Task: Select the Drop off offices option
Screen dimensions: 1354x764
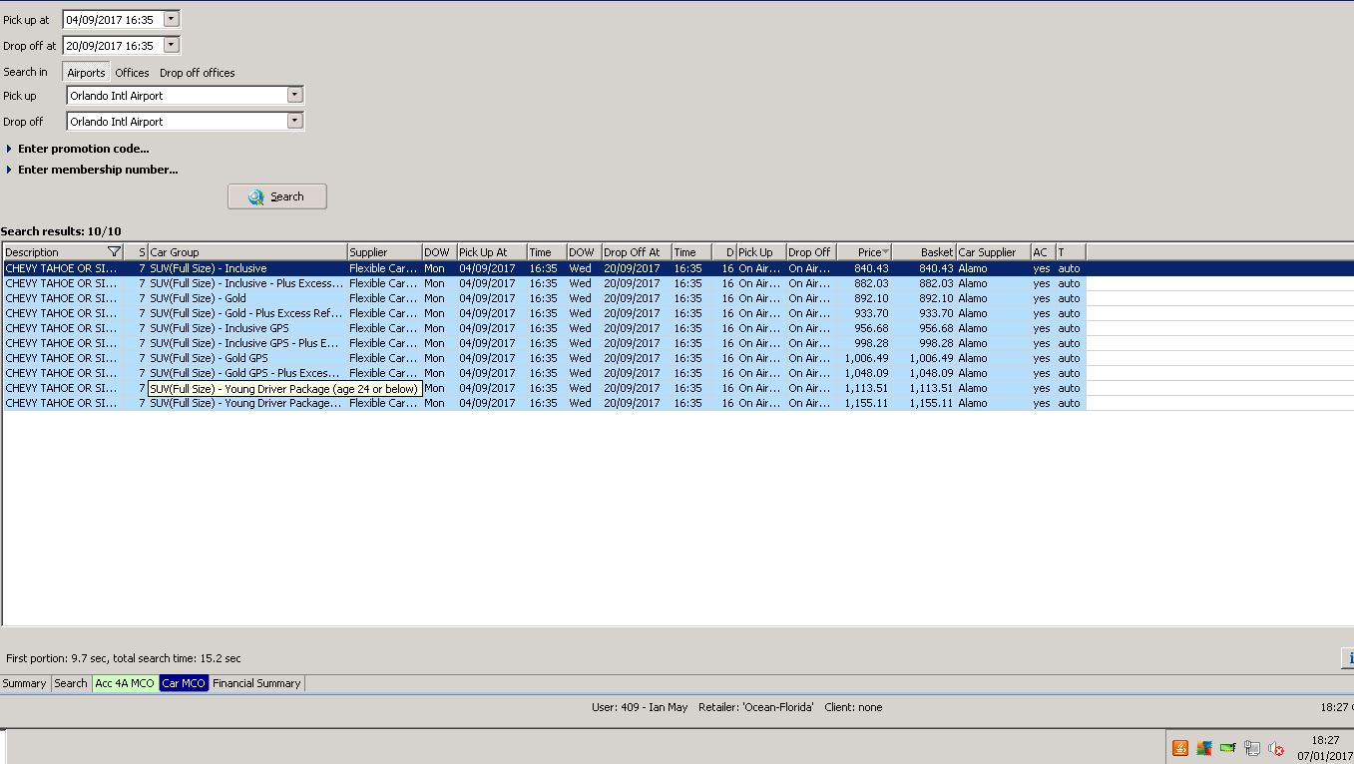Action: pyautogui.click(x=198, y=73)
